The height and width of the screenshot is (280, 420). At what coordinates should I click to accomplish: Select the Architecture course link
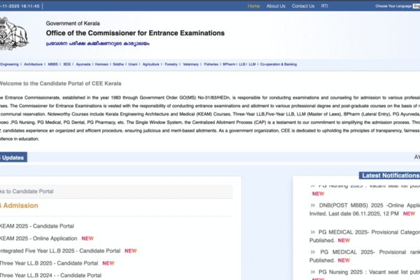pyautogui.click(x=33, y=64)
